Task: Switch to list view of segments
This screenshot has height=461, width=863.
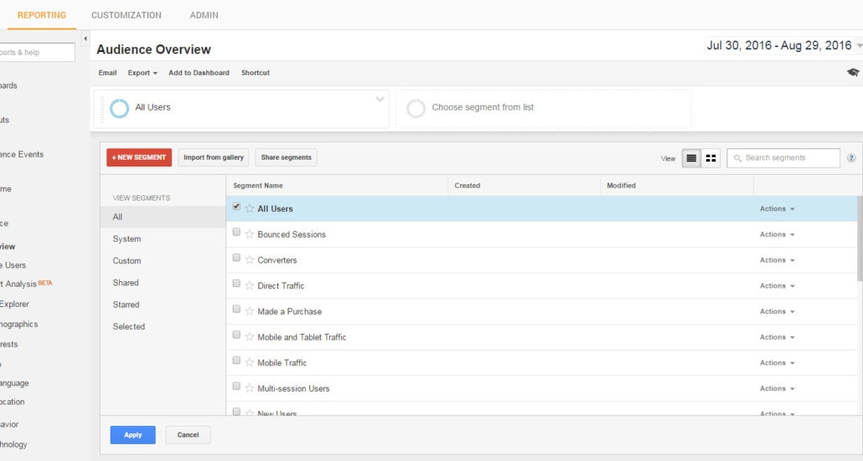Action: coord(691,158)
